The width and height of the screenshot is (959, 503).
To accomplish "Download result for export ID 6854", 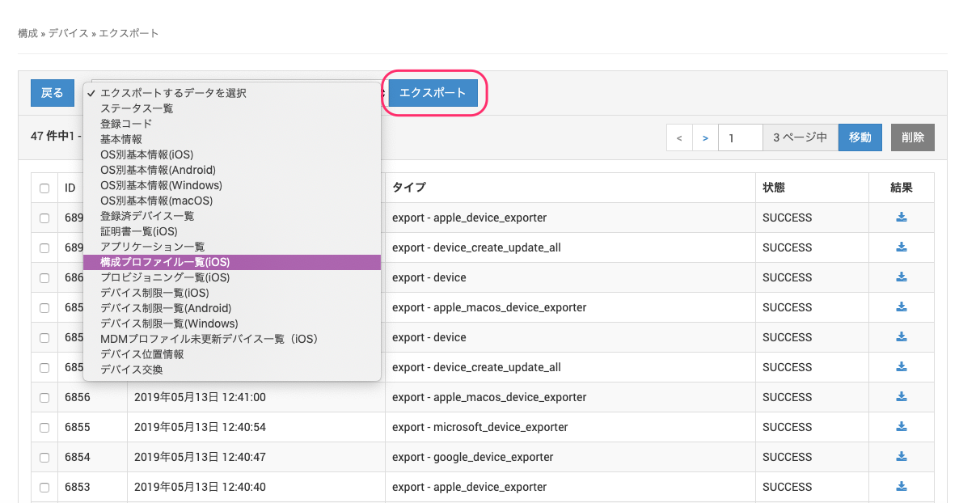I will point(902,457).
